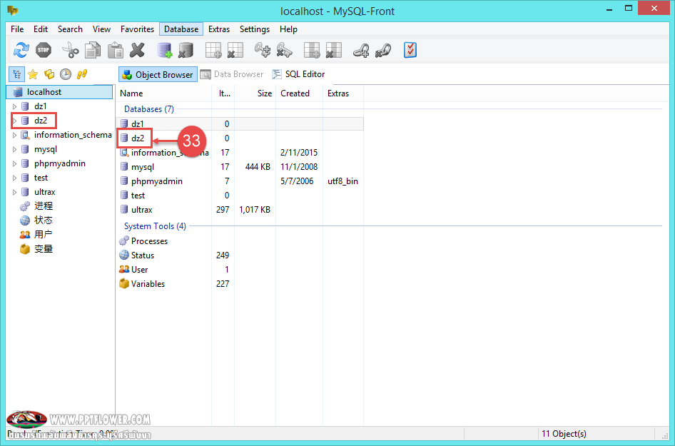Click the Add Foreign Key link icon
Screen dimensions: 675x446
361,51
